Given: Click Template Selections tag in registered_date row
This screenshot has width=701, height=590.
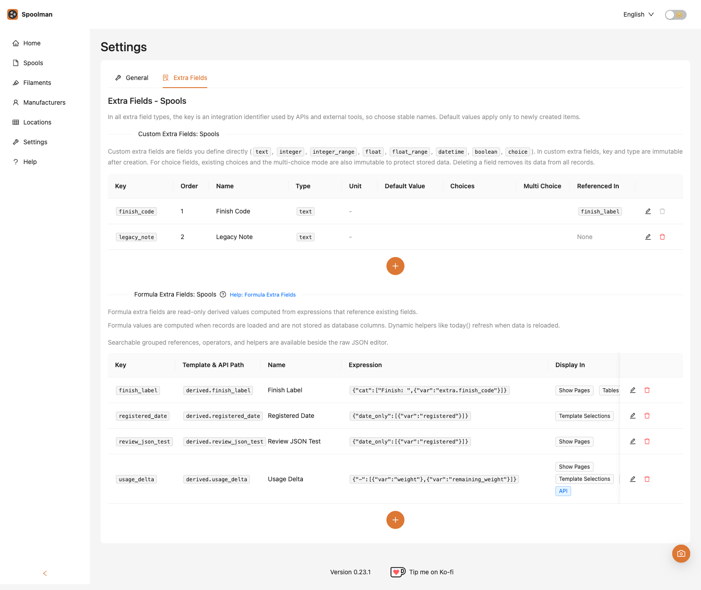Looking at the screenshot, I should (x=585, y=416).
